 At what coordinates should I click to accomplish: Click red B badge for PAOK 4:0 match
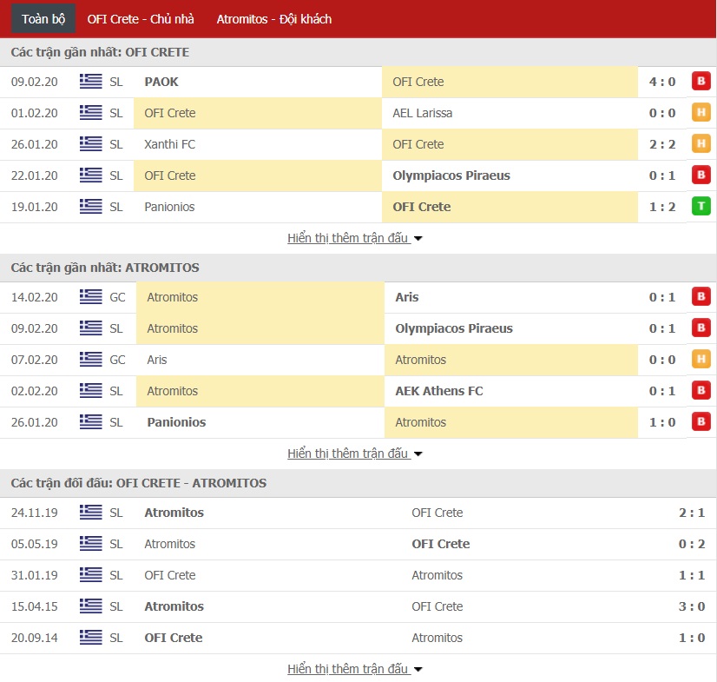pyautogui.click(x=701, y=81)
